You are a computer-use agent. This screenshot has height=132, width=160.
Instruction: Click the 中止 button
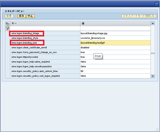click(31, 16)
